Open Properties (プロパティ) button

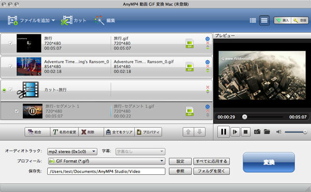[148, 132]
